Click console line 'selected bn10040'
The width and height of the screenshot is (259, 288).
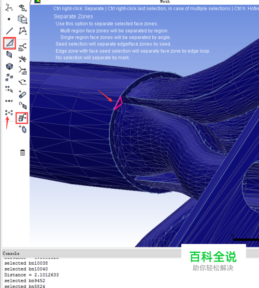coord(26,269)
